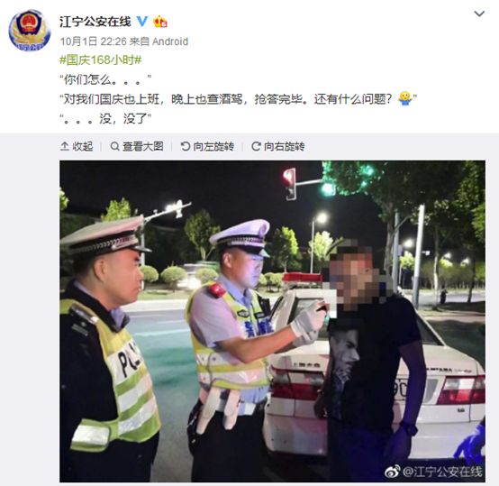The width and height of the screenshot is (499, 486).
Task: View the full-size image via 查看大图
Action: pyautogui.click(x=137, y=146)
